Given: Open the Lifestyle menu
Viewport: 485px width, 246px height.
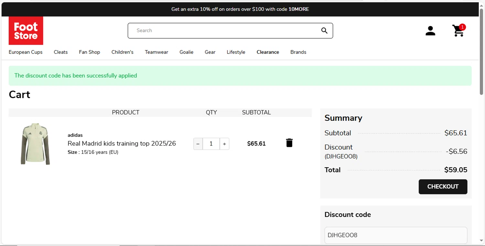Looking at the screenshot, I should [x=236, y=52].
